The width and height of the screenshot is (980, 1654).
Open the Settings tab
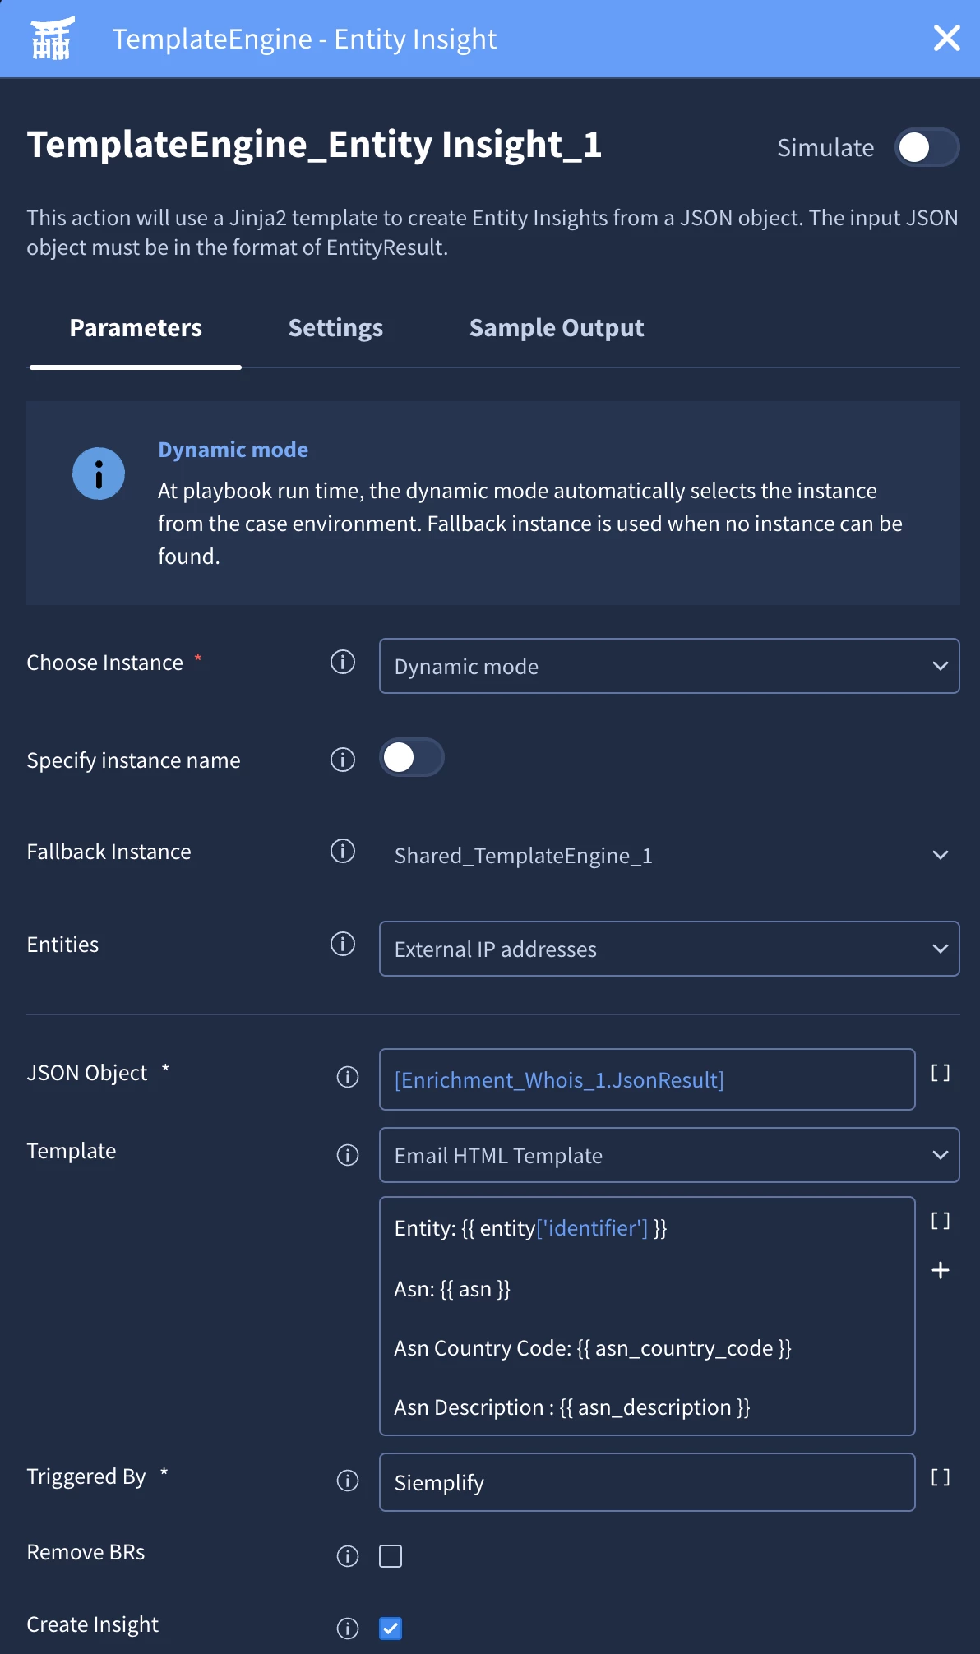click(x=335, y=328)
